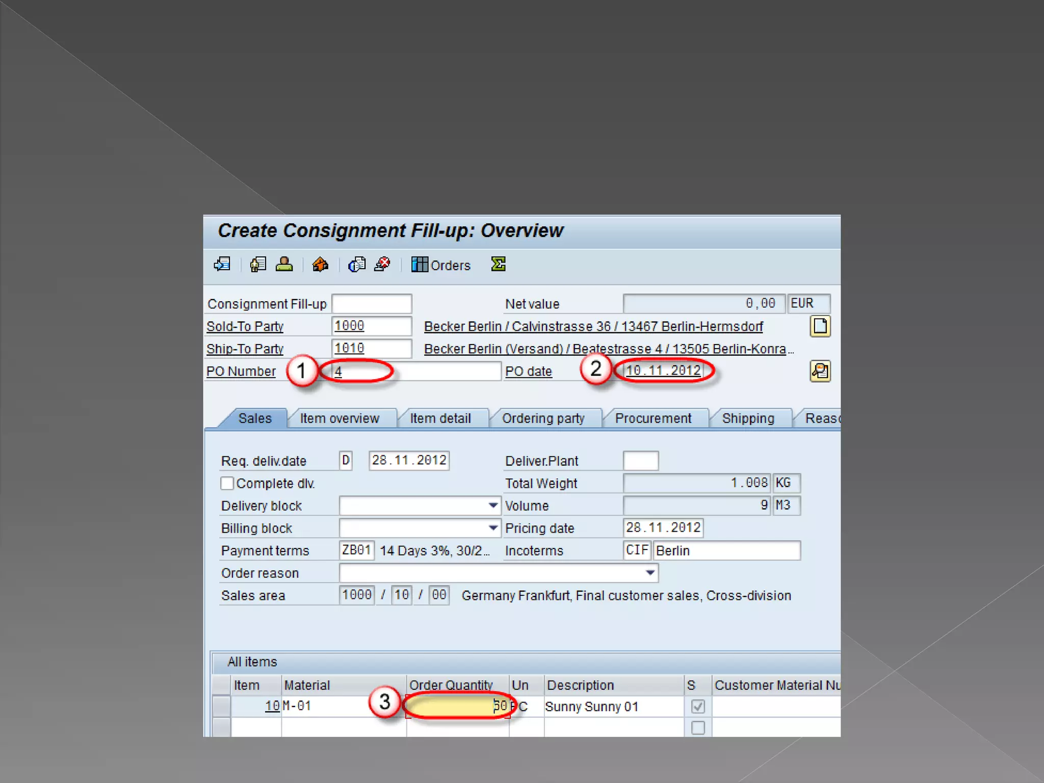Open the Billing block dropdown
Image resolution: width=1044 pixels, height=783 pixels.
point(492,528)
